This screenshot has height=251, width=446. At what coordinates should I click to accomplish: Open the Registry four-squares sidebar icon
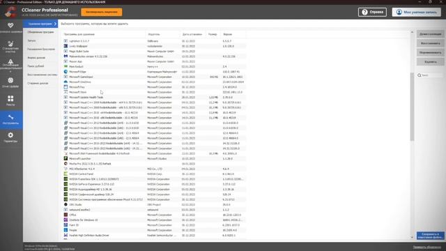10,98
